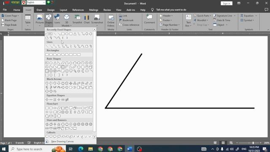
Task: Select the Oval in Basic Shapes
Action: pyautogui.click(x=51, y=63)
